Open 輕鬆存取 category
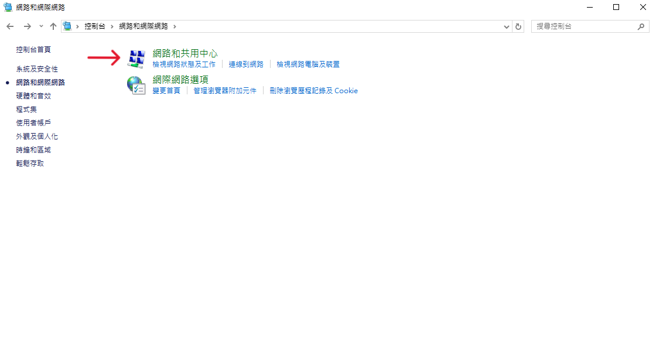This screenshot has height=344, width=656. pyautogui.click(x=30, y=164)
